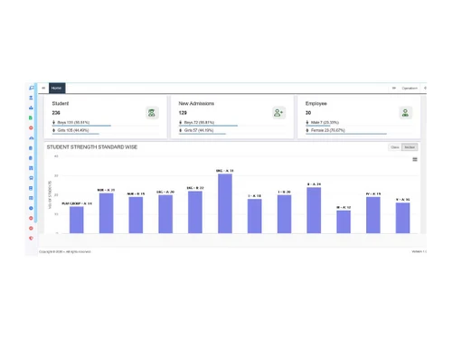
Task: Click the Employee card icon
Action: pos(406,113)
